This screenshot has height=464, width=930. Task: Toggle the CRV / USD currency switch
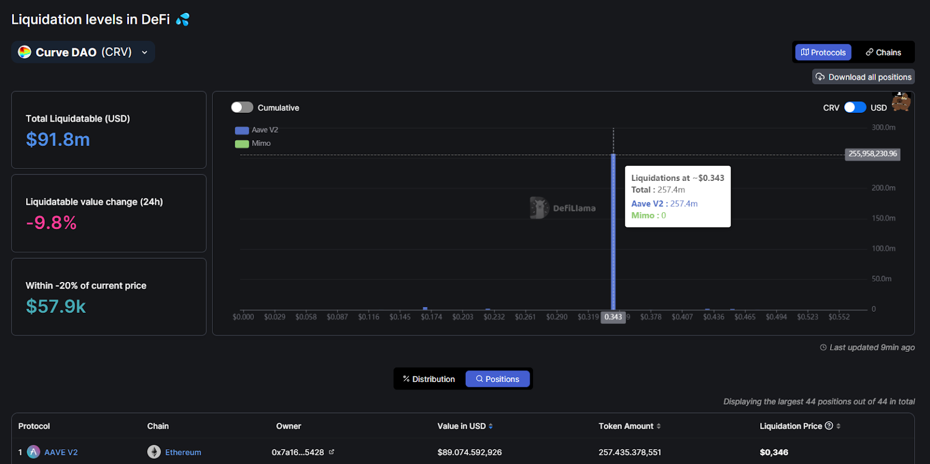pos(855,108)
